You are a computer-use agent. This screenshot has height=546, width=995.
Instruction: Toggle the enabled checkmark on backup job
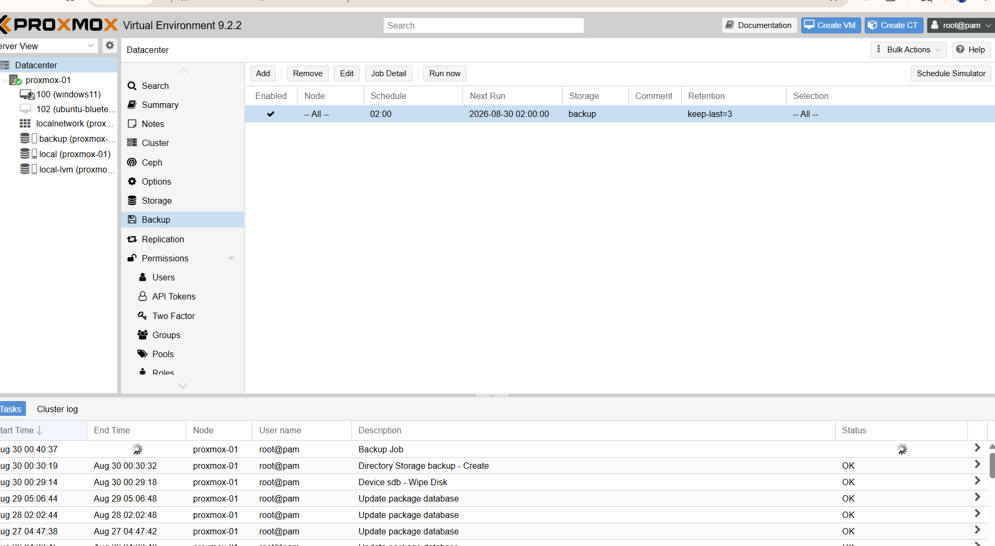coord(270,114)
